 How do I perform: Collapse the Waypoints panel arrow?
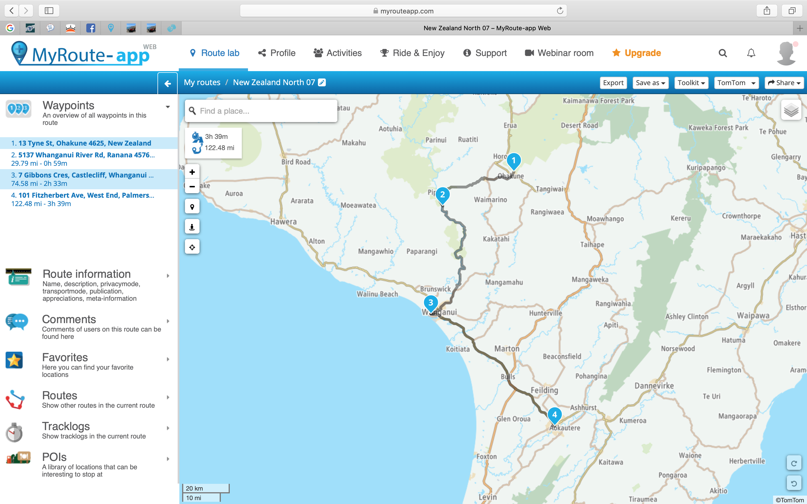click(168, 107)
